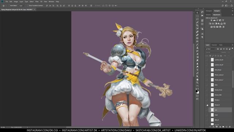Toggle the layer filtering on/off switch
234x132 pixels.
[233, 49]
